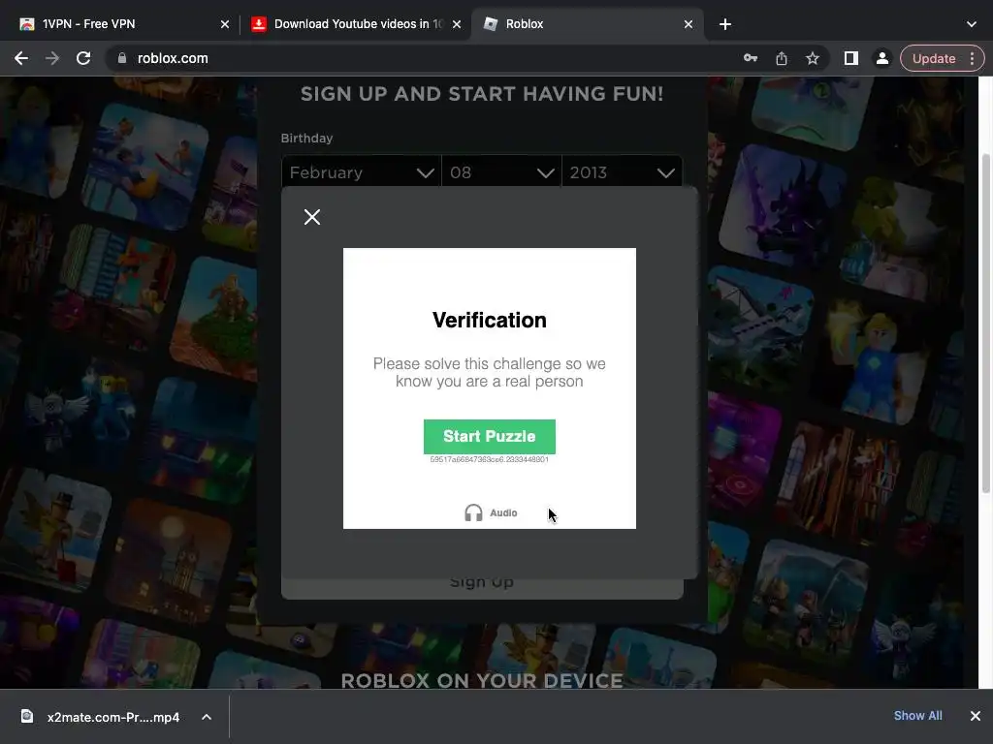Open the birthday year dropdown 2013
This screenshot has width=993, height=744.
click(622, 172)
